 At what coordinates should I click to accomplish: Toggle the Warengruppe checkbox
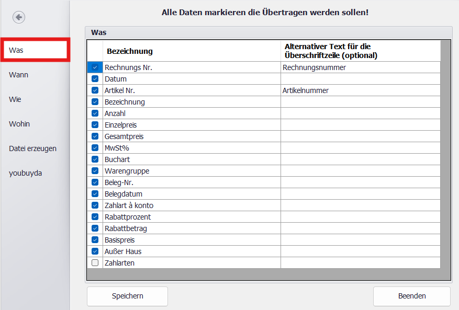tap(95, 171)
